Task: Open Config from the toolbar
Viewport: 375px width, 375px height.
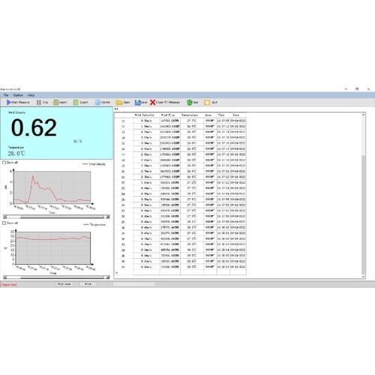Action: [103, 102]
